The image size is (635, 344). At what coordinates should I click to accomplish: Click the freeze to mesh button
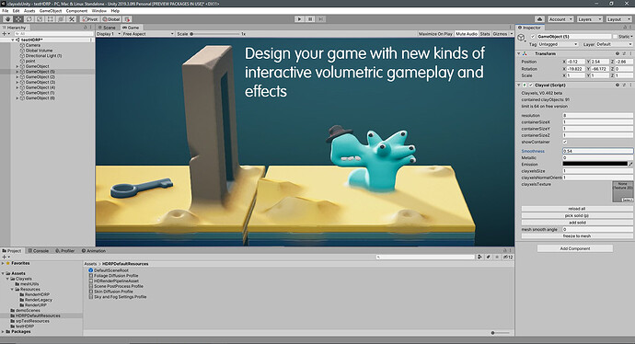coord(577,236)
